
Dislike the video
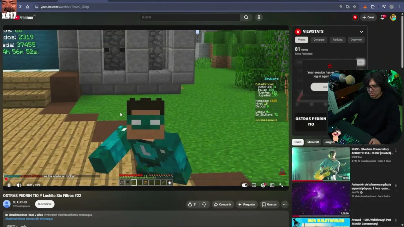point(204,204)
